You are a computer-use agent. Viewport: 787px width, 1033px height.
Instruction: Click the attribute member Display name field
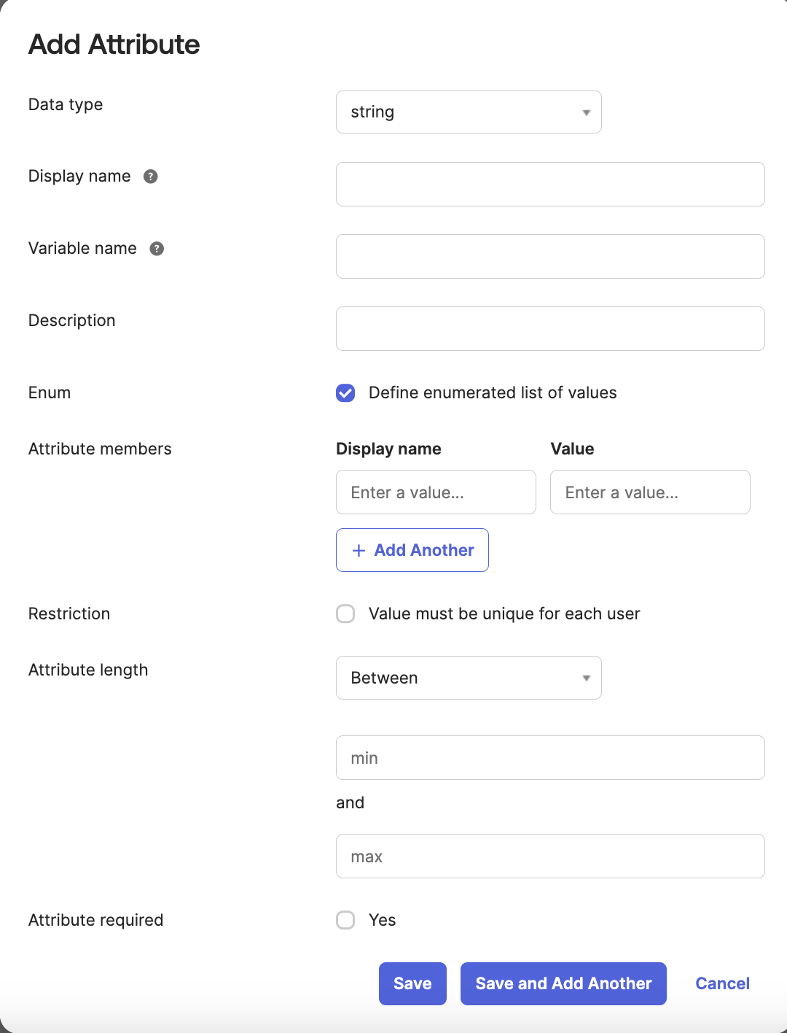coord(436,492)
